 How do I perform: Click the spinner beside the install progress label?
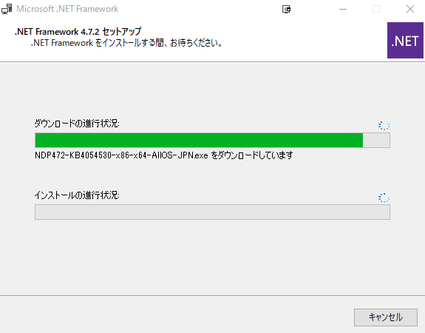pos(384,198)
